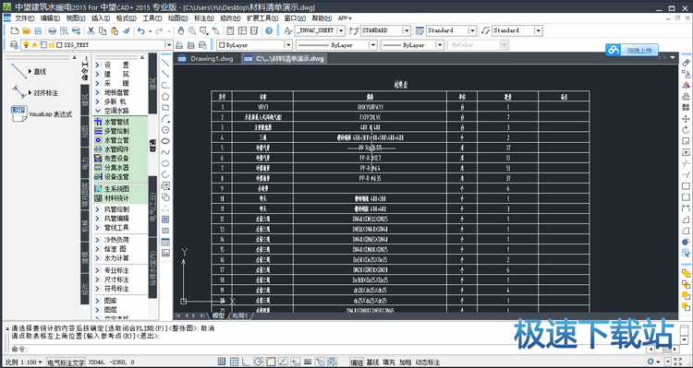Select the Polygon draw tool
The height and width of the screenshot is (368, 693).
165,96
